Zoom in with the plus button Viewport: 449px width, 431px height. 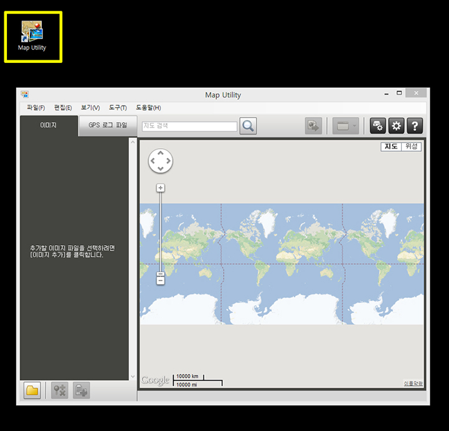coord(161,188)
